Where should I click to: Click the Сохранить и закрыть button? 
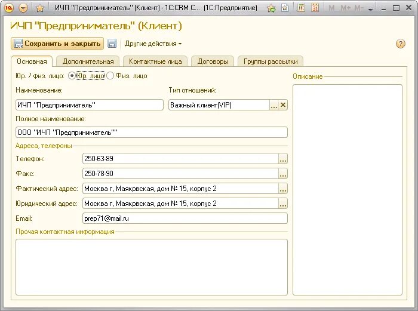tap(57, 44)
